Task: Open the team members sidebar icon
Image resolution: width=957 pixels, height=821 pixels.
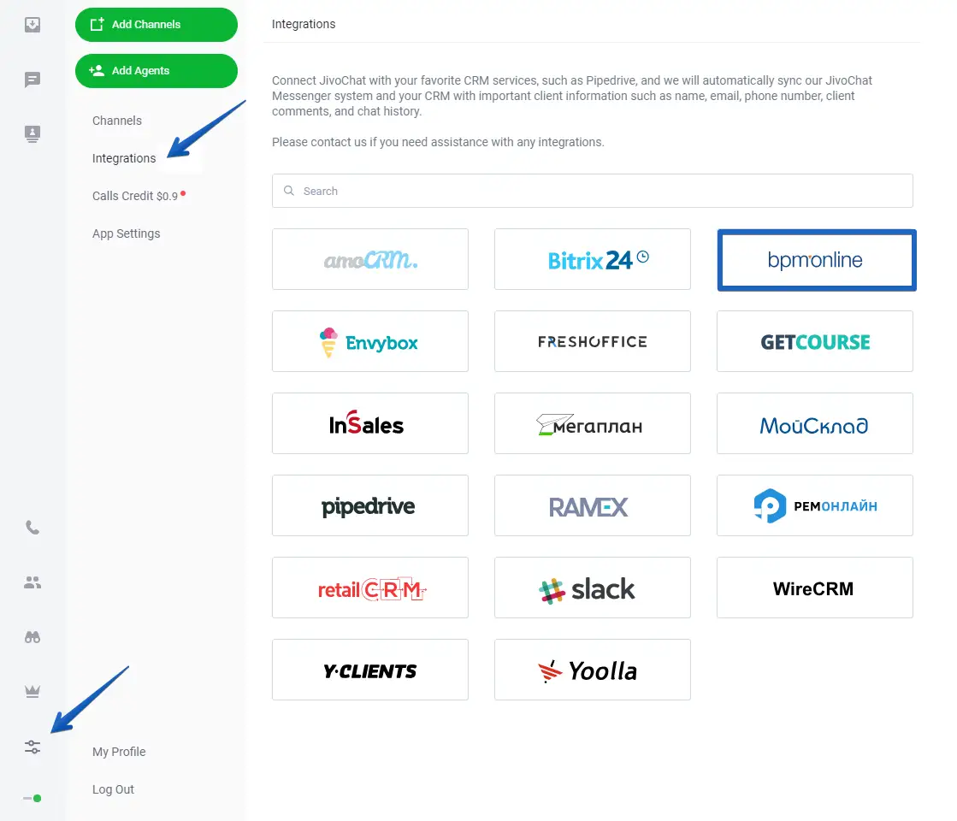Action: point(32,582)
